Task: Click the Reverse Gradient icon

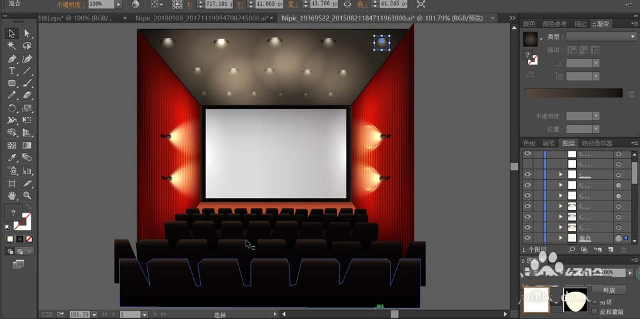Action: click(530, 74)
